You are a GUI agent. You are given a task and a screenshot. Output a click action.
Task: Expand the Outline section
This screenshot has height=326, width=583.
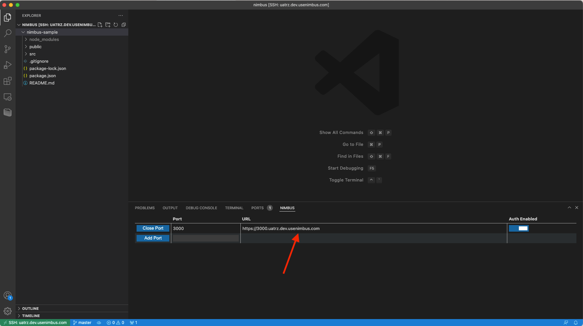coord(30,309)
